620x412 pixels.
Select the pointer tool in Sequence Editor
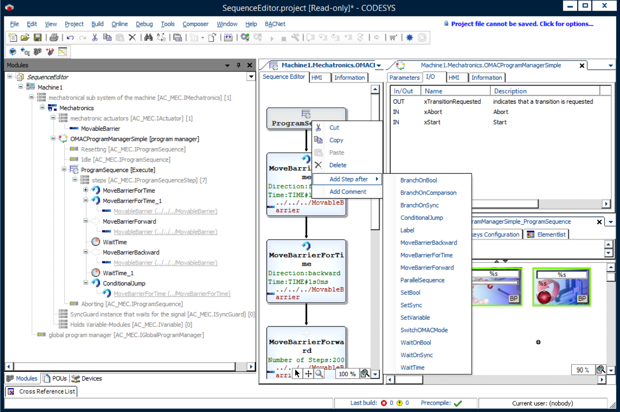[297, 373]
